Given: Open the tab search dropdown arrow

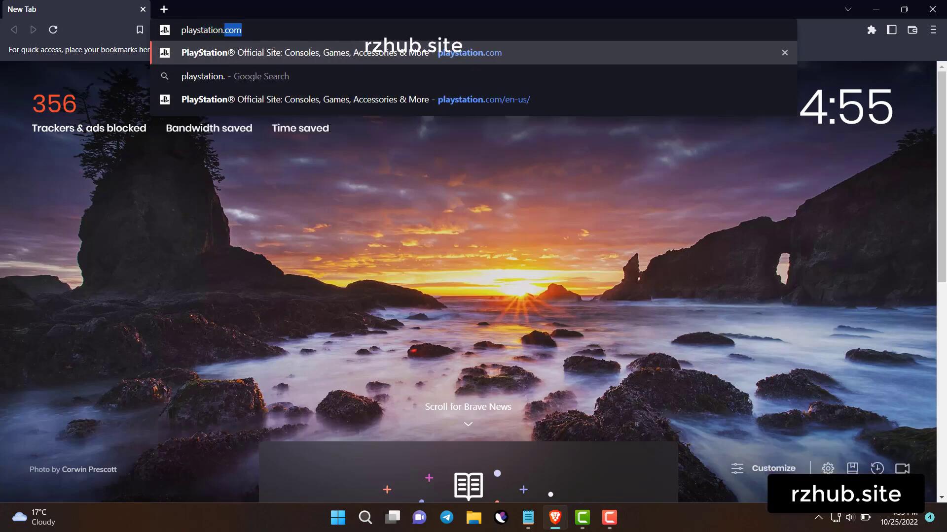Looking at the screenshot, I should pos(848,9).
